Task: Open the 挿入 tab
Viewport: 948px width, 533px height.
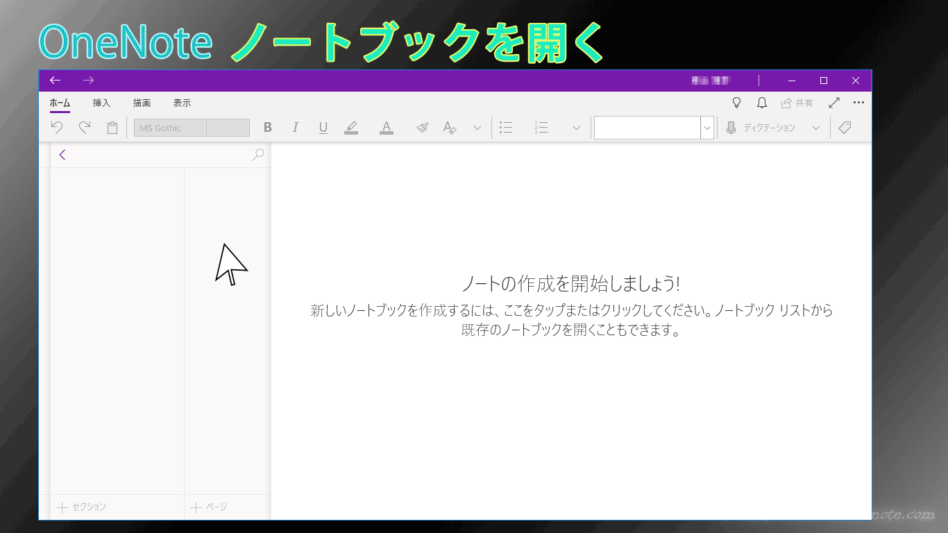Action: click(x=101, y=103)
